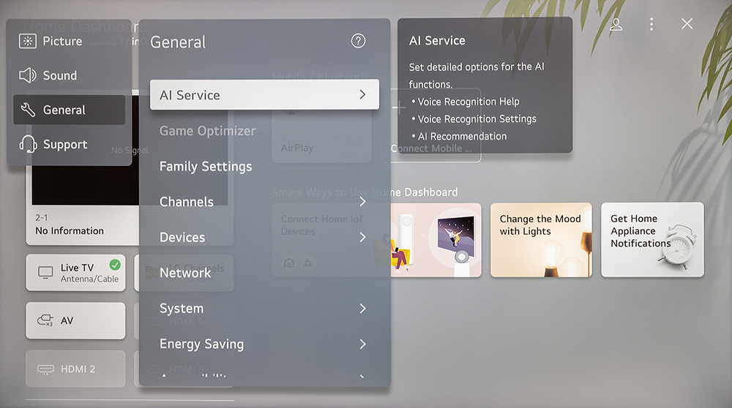The height and width of the screenshot is (408, 732).
Task: Open the air purifier illustration card
Action: click(436, 240)
